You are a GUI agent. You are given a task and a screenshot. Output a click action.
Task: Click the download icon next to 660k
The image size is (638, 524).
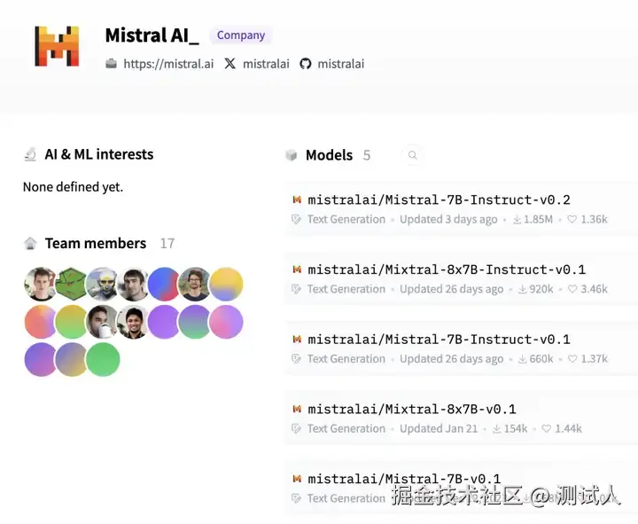pos(523,359)
